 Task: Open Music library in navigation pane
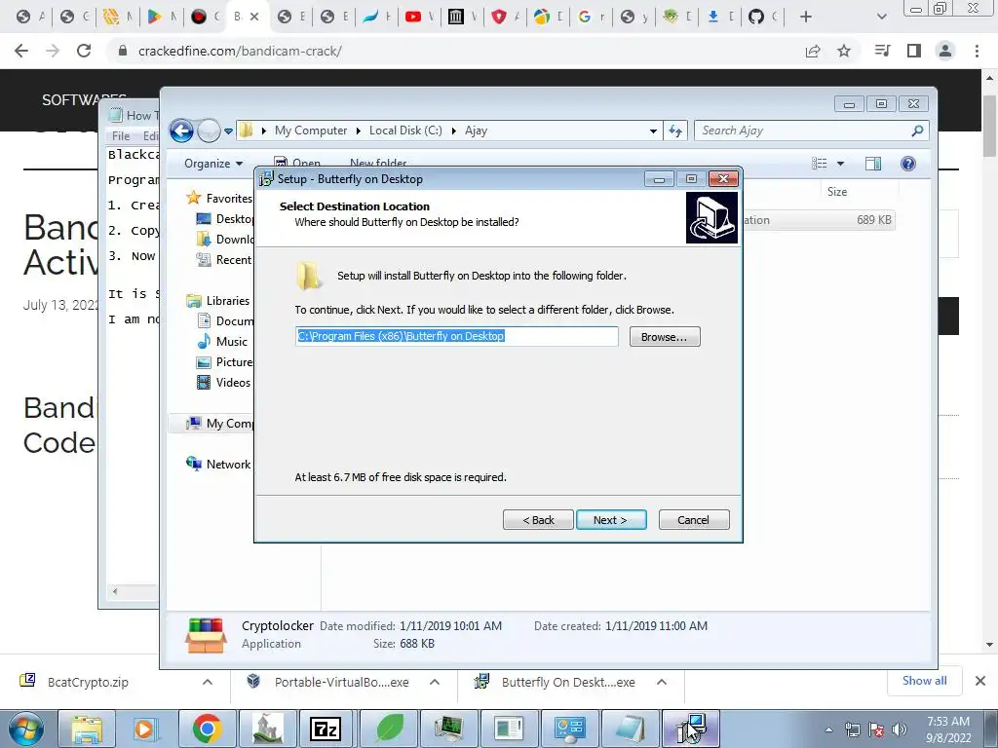[x=222, y=342]
